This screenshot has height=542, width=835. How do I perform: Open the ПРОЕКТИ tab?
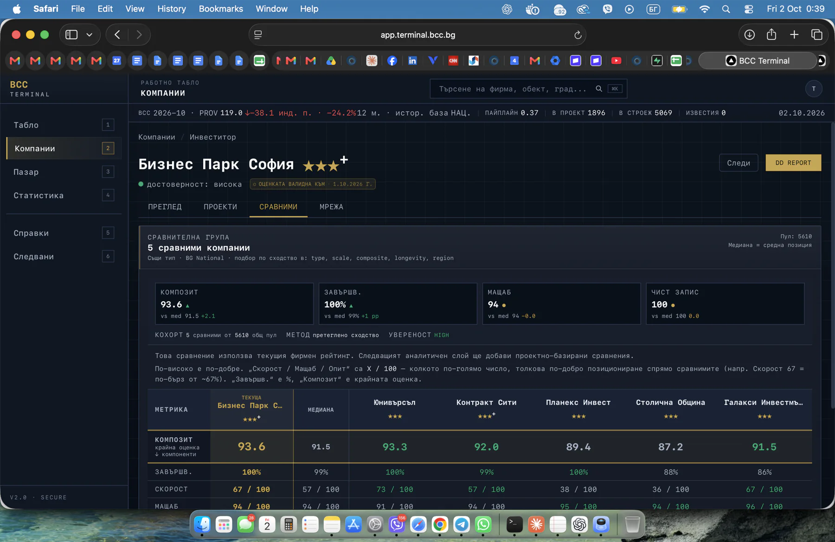220,207
